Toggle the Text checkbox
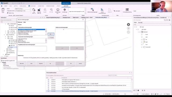Viewport: 172px width, 97px height. coord(142,44)
